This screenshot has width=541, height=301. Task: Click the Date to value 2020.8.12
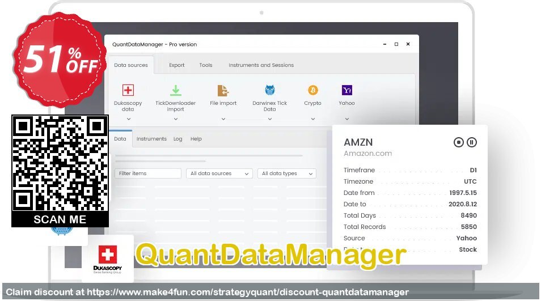tap(463, 204)
